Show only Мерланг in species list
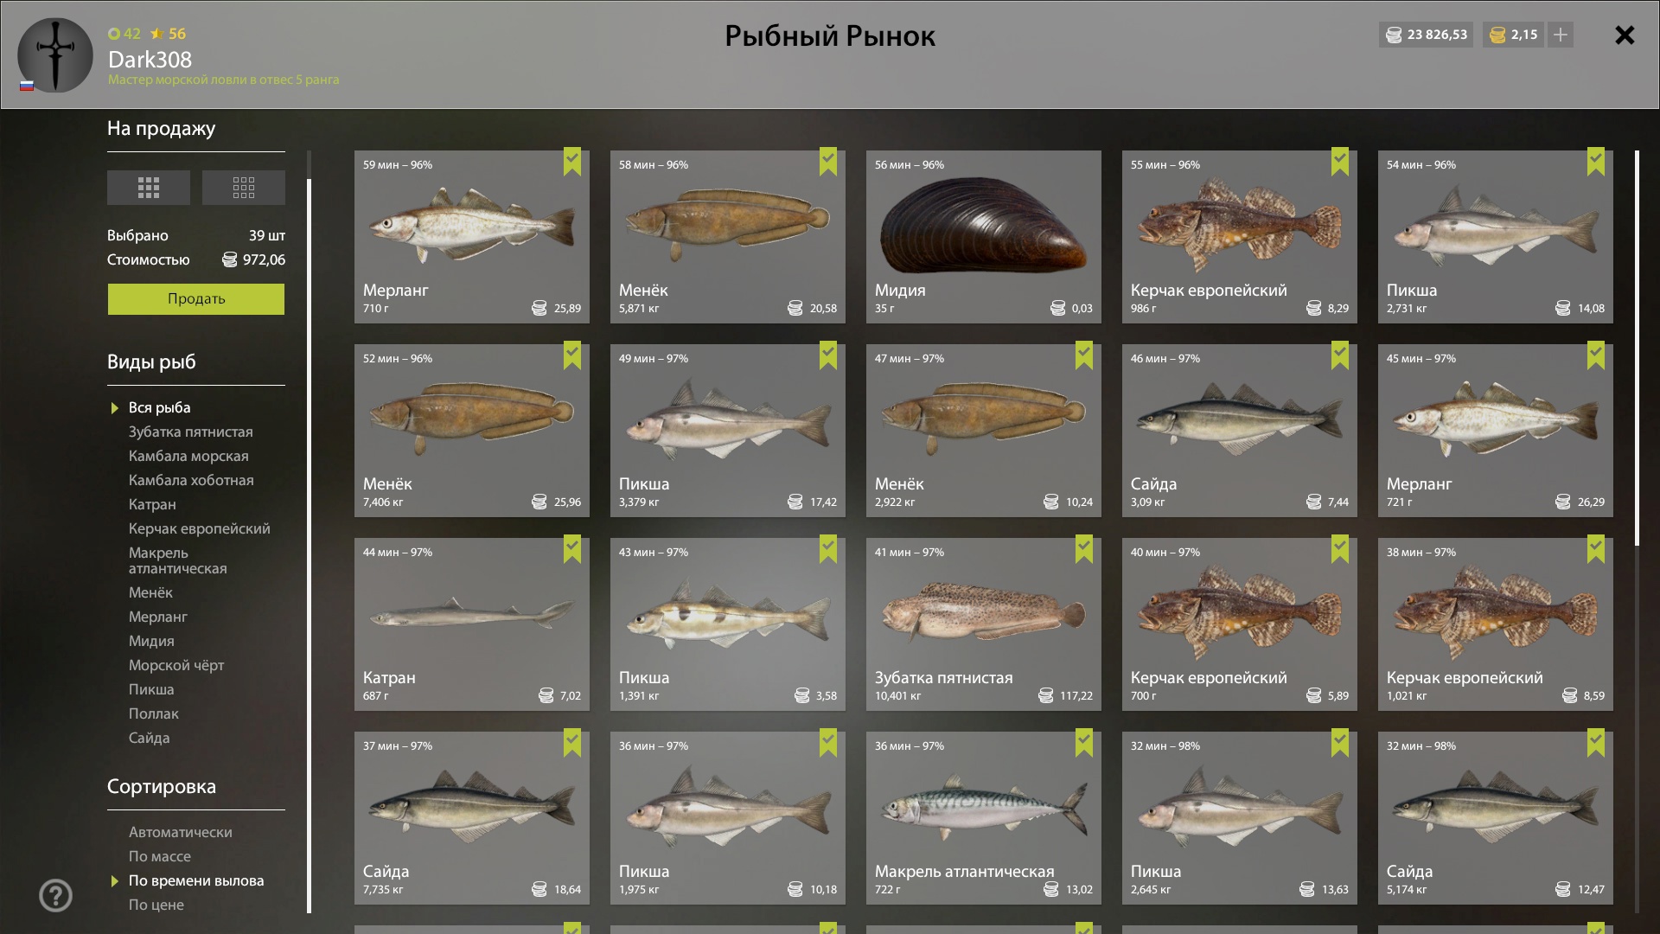 coord(158,617)
